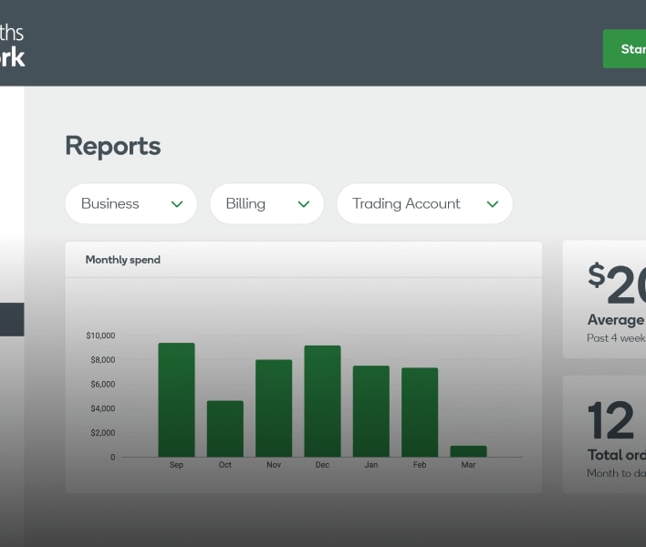646x547 pixels.
Task: Click the green chevron in Business filter
Action: 177,204
